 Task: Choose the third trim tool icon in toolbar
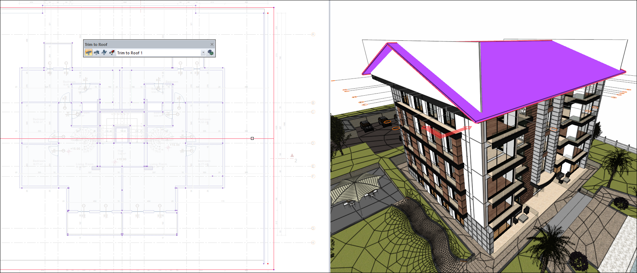click(104, 53)
